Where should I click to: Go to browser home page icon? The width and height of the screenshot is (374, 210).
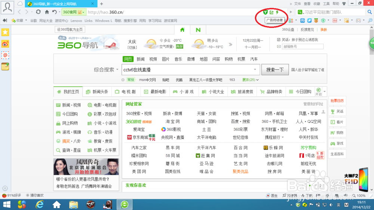point(47,12)
